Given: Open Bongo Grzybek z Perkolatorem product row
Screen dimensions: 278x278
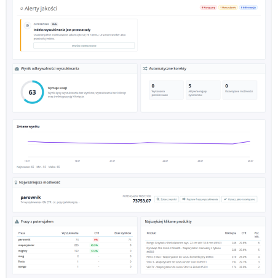Looking at the screenshot, I should click(x=203, y=243).
